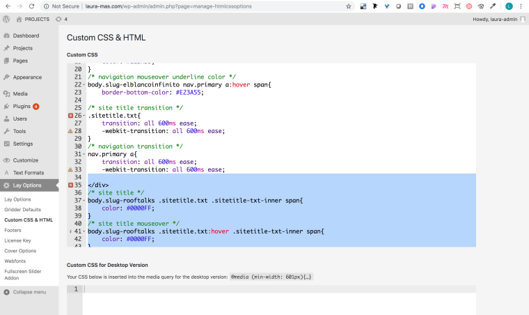Open the Plugins menu in sidebar
The width and height of the screenshot is (529, 315).
22,106
